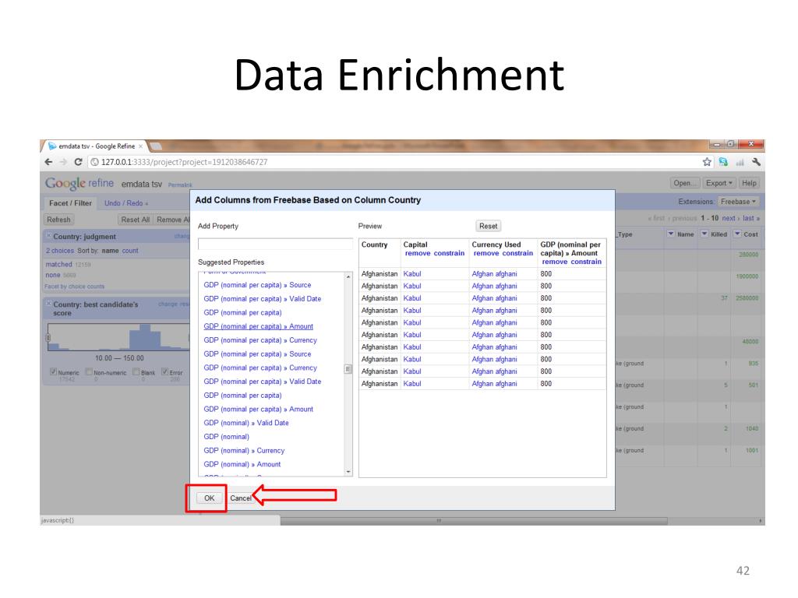
Task: Switch to the Facet / Filter tab
Action: [x=70, y=203]
